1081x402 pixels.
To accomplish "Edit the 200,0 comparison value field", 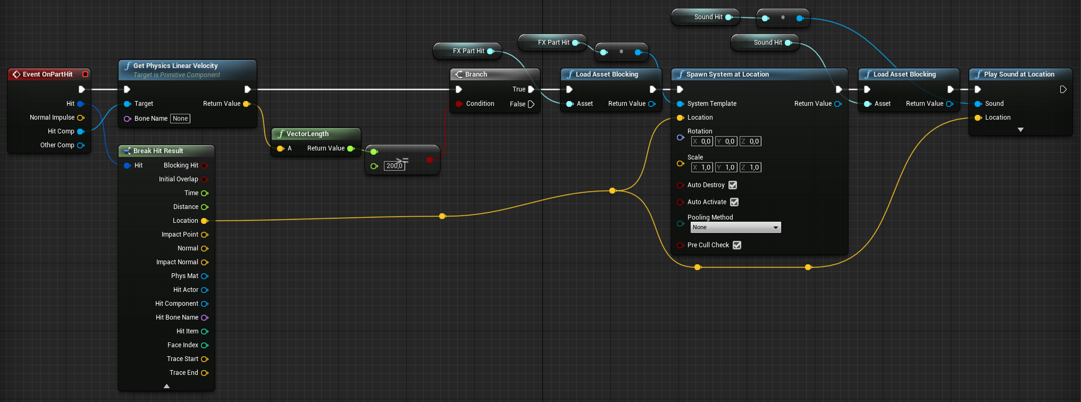I will click(395, 166).
